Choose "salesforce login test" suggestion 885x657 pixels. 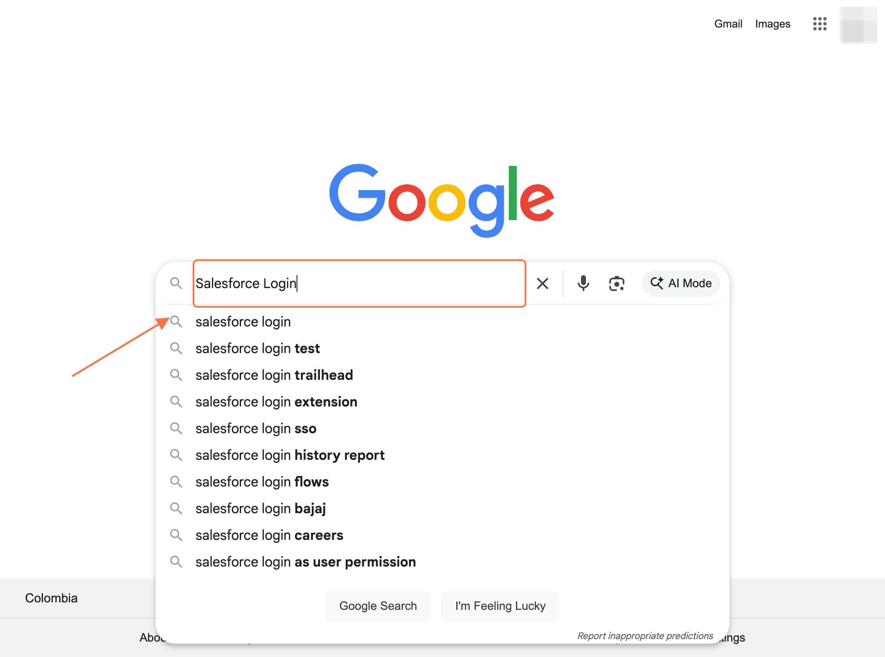coord(257,349)
